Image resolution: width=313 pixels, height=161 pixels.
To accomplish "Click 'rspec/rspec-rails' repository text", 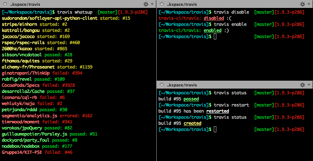I will point(23,43).
